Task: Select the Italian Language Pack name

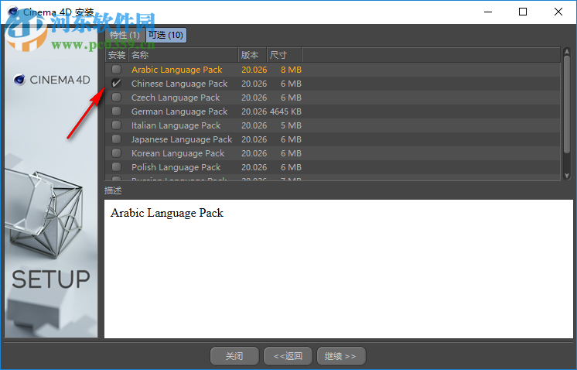Action: (176, 125)
